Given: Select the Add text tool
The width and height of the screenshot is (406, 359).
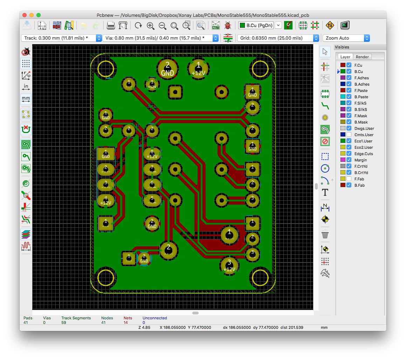Looking at the screenshot, I should (x=325, y=192).
